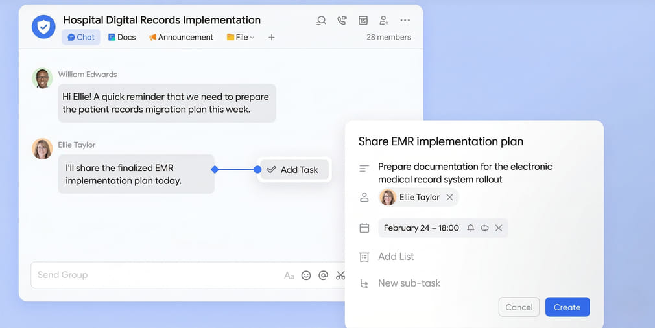Open the group calendar icon
The height and width of the screenshot is (328, 655).
363,21
